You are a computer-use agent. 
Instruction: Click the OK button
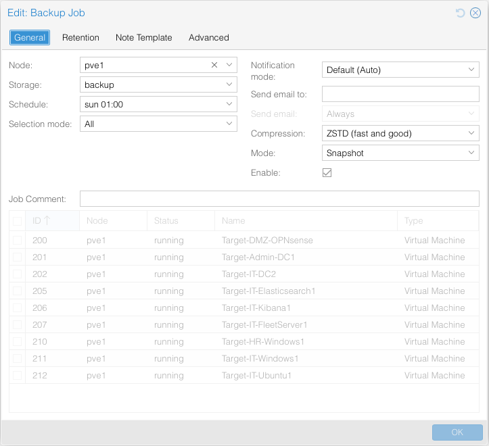(457, 432)
